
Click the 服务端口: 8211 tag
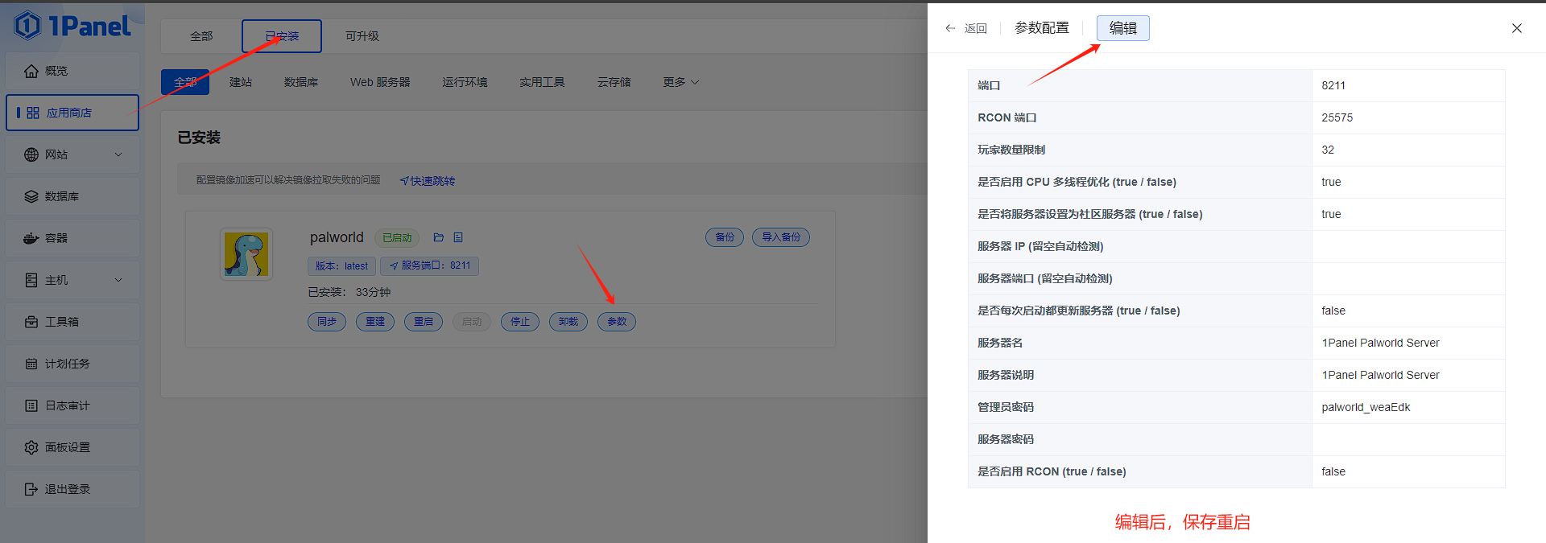430,265
